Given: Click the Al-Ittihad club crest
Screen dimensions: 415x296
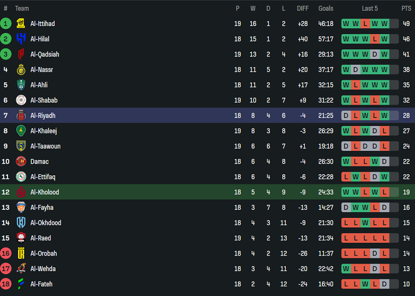Looking at the screenshot, I should 21,23.
